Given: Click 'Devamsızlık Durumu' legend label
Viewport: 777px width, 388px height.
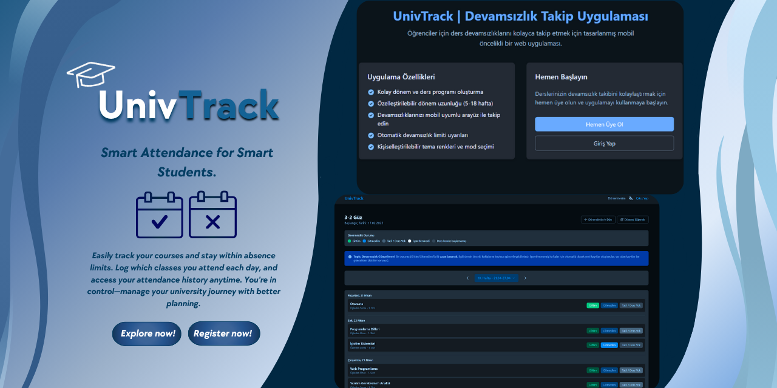Looking at the screenshot, I should click(361, 235).
